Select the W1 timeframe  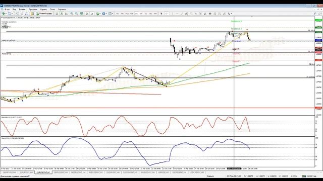pyautogui.click(x=150, y=14)
